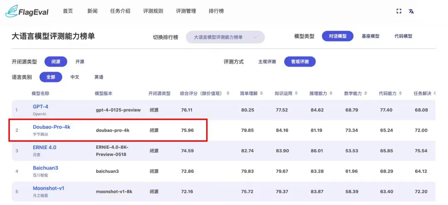
Task: Open the language translation icon
Action: (411, 11)
